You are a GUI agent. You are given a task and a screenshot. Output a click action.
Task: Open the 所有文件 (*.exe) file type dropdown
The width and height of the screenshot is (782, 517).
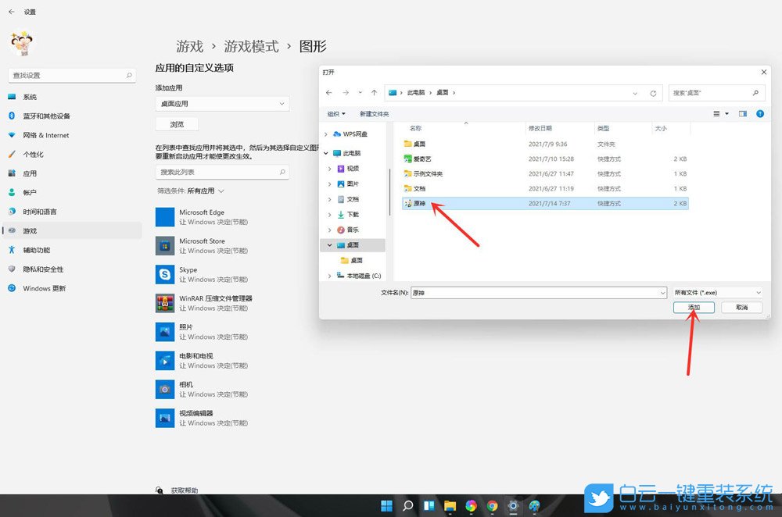click(716, 291)
